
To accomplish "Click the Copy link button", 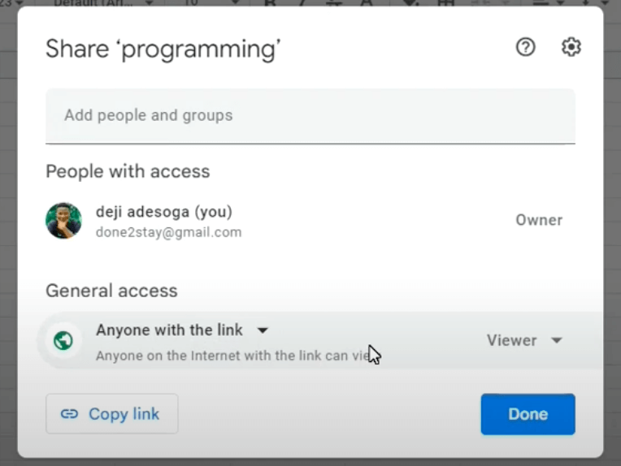I will (x=111, y=414).
